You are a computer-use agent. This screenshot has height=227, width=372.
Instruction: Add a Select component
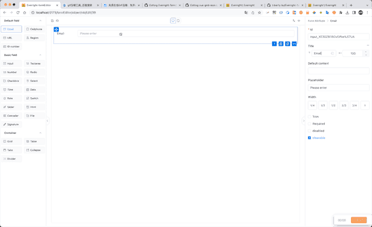point(34,81)
